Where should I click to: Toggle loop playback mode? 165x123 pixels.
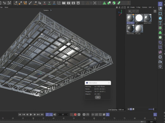tap(47, 114)
